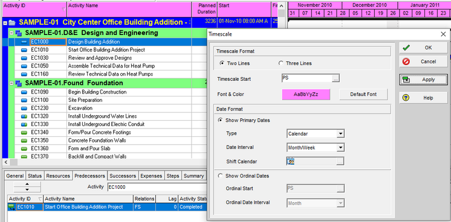Click the Cancel button in Timescale
The width and height of the screenshot is (451, 222).
[x=423, y=62]
